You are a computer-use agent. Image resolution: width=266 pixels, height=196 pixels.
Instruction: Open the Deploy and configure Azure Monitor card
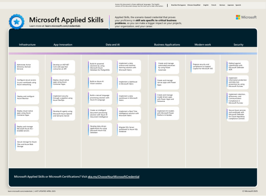(x=27, y=98)
